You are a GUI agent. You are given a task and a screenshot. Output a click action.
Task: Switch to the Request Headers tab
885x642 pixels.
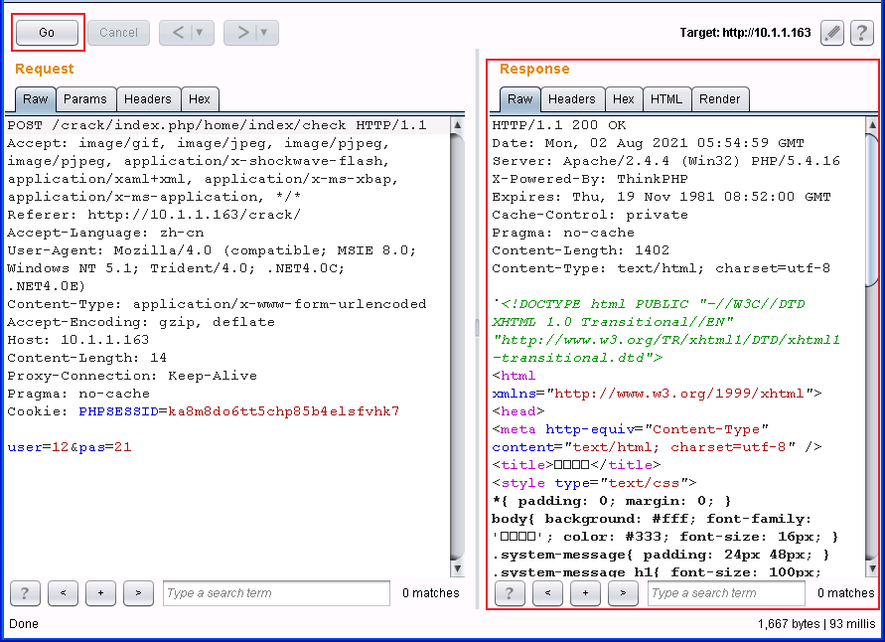pyautogui.click(x=148, y=99)
